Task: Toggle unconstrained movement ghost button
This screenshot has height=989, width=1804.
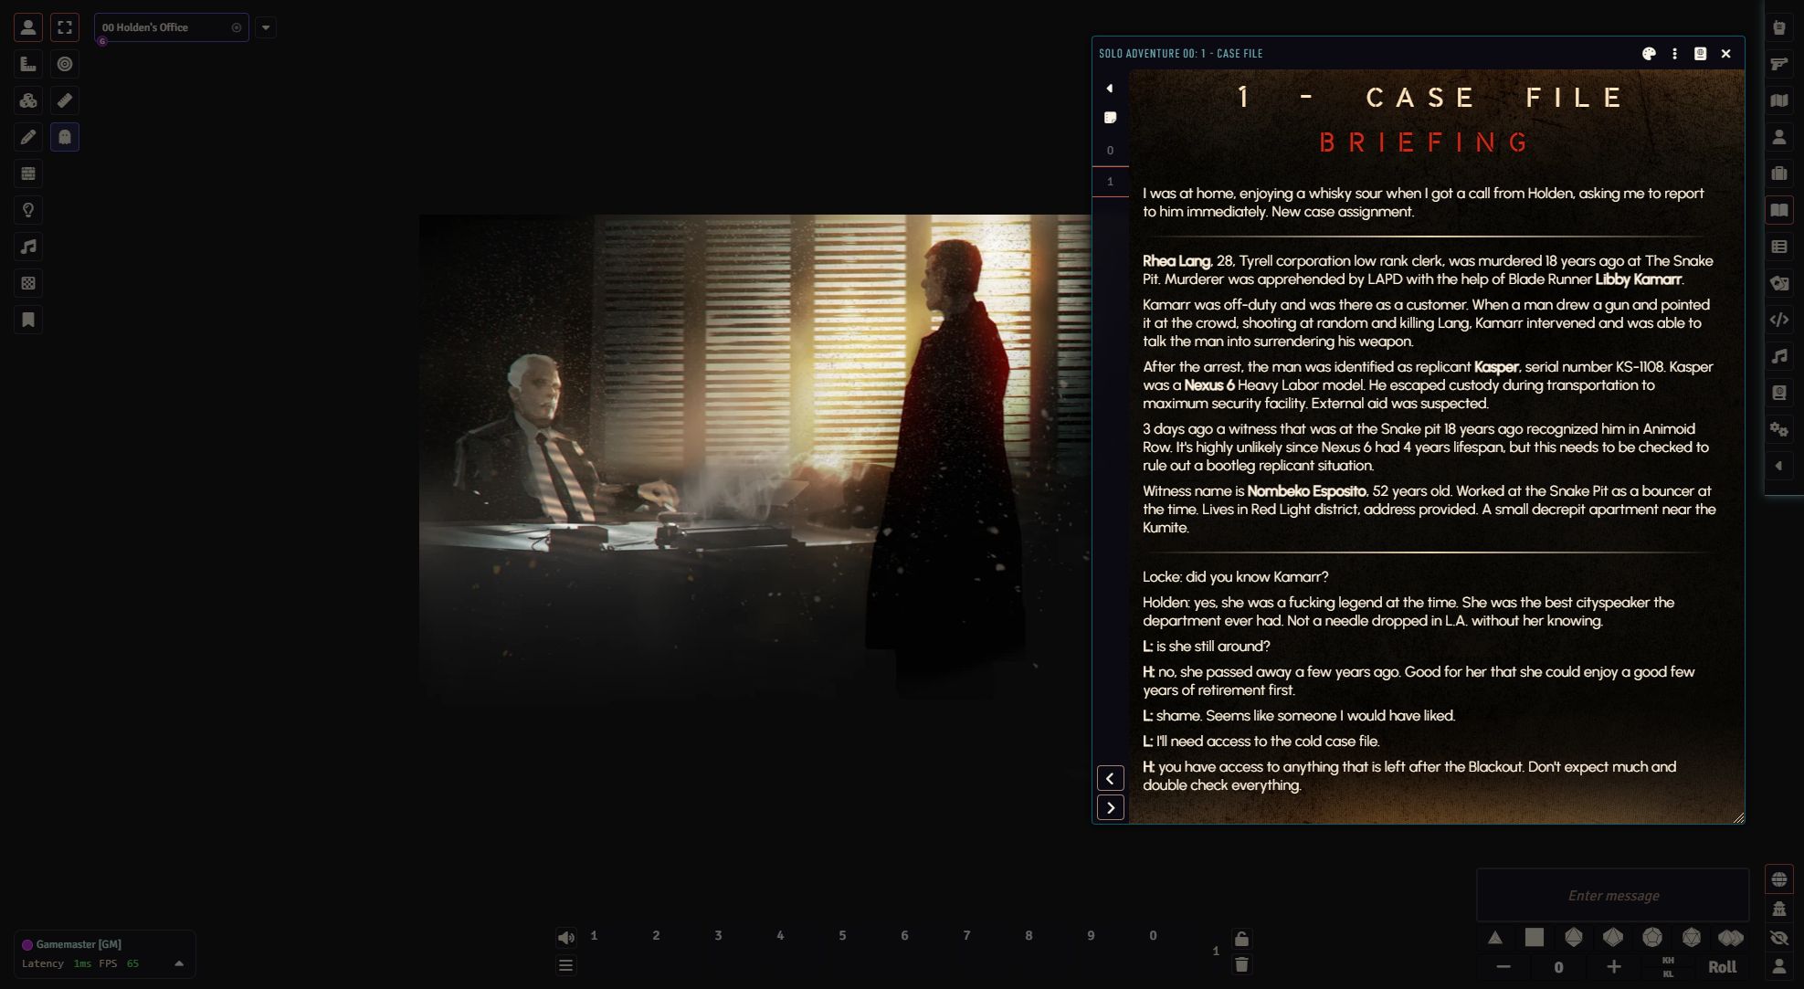Action: click(65, 137)
